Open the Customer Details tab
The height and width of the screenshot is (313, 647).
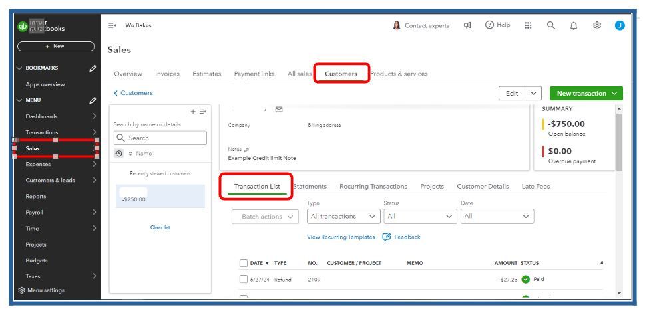[x=483, y=187]
